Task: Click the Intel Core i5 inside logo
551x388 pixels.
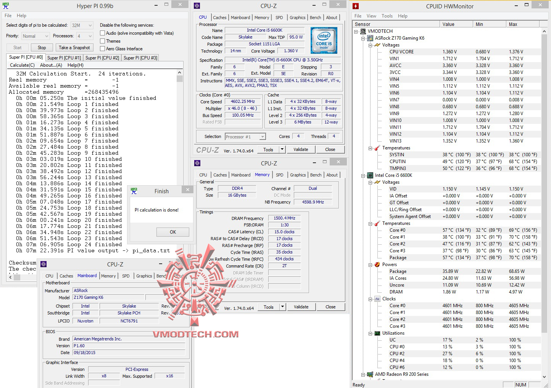Action: [x=324, y=40]
